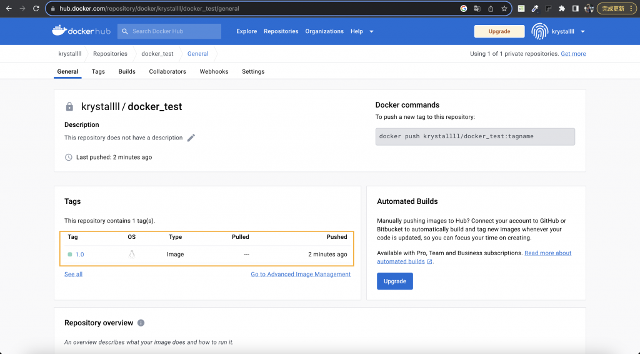
Task: Open the Explore menu
Action: tap(246, 31)
